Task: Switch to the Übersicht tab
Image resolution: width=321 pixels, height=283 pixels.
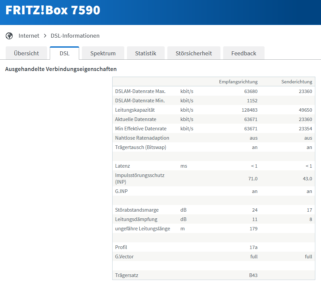Action: tap(26, 53)
